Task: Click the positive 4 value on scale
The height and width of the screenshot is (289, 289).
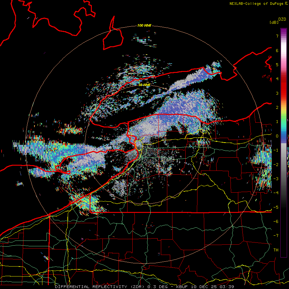Action: click(277, 79)
